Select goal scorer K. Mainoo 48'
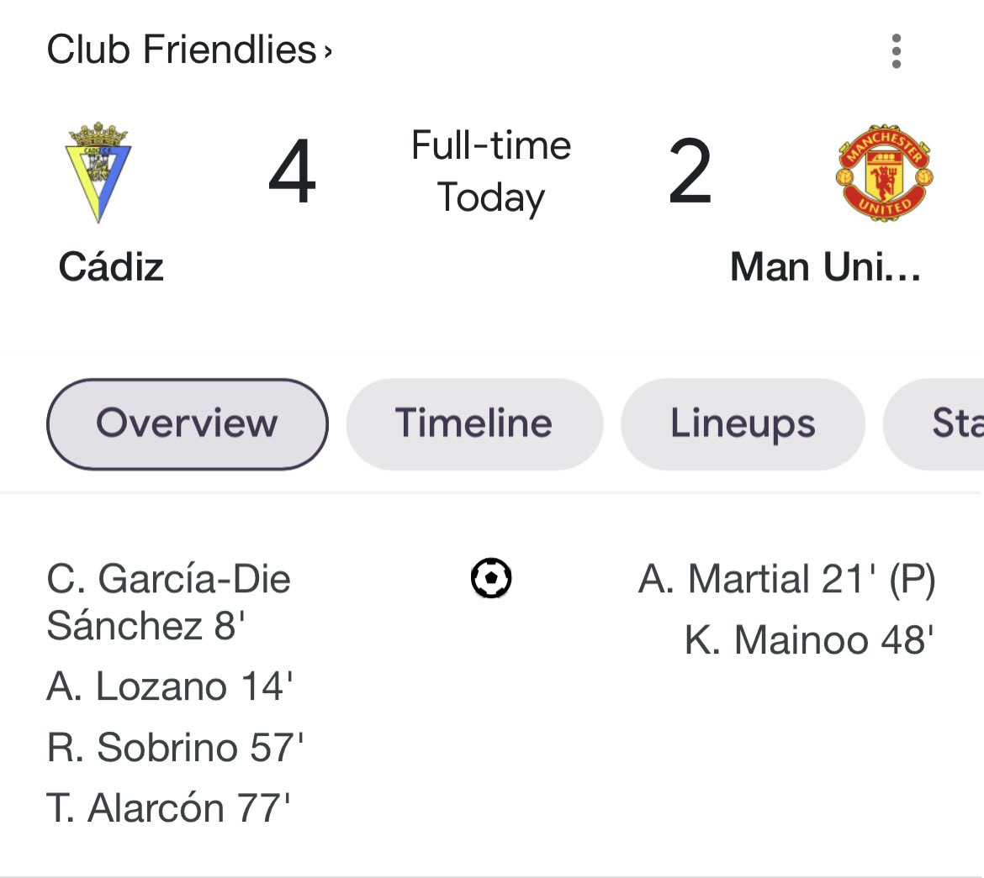Viewport: 984px width, 878px height. pyautogui.click(x=809, y=639)
